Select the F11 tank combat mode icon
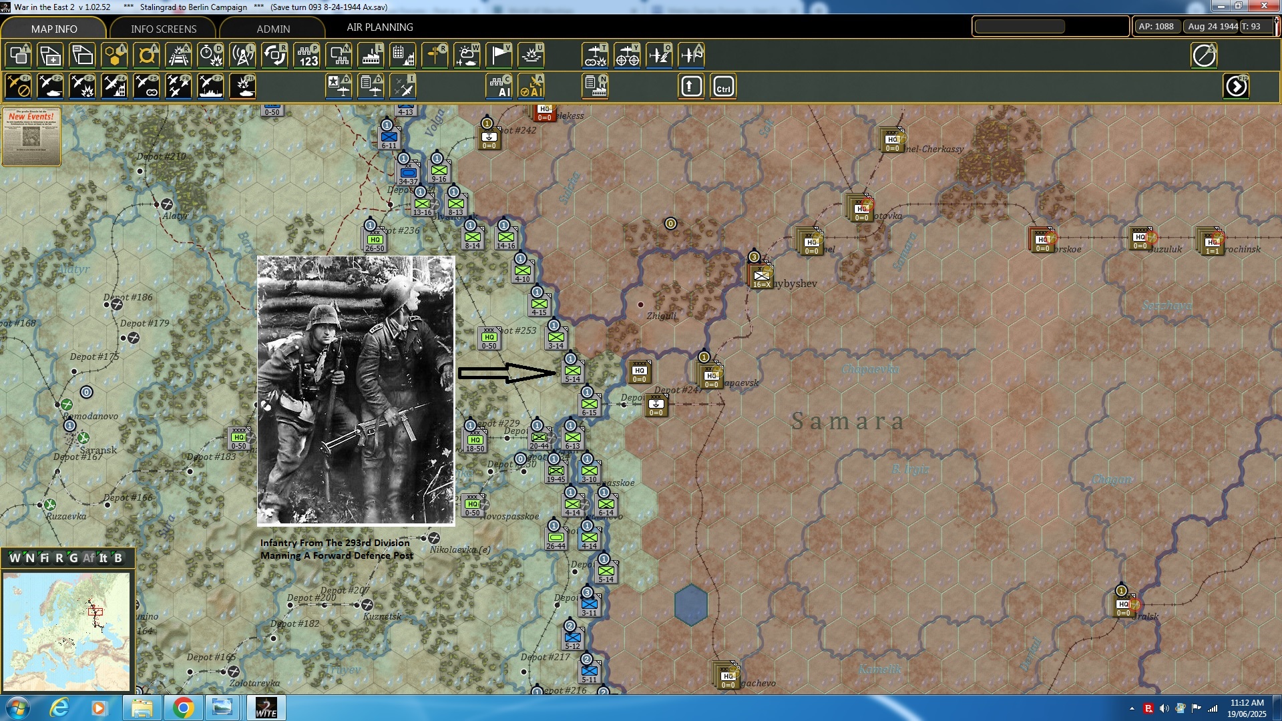1282x721 pixels. (x=243, y=87)
